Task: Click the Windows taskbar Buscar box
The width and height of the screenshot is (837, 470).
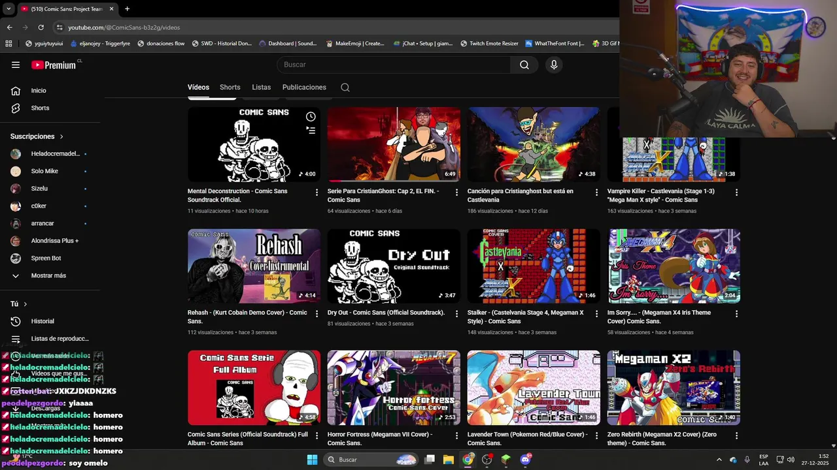Action: click(371, 460)
